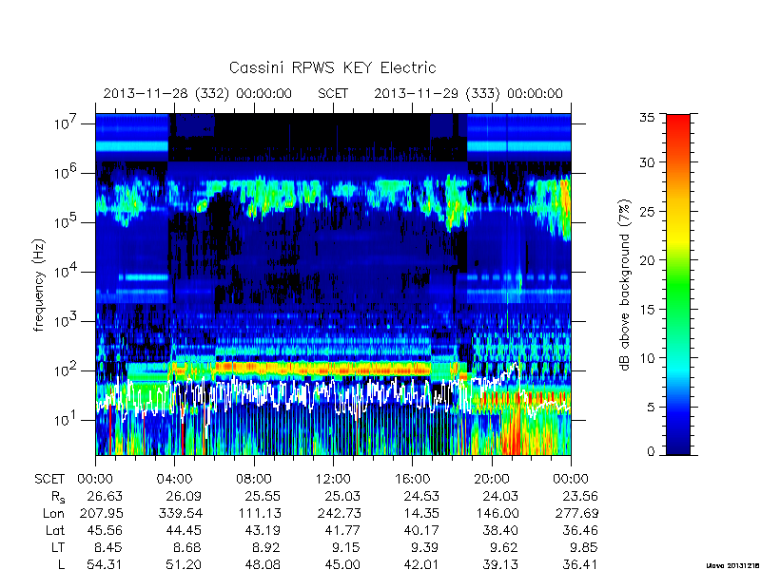The image size is (761, 570).
Task: Click the 'Lat' row label
Action: [55, 531]
